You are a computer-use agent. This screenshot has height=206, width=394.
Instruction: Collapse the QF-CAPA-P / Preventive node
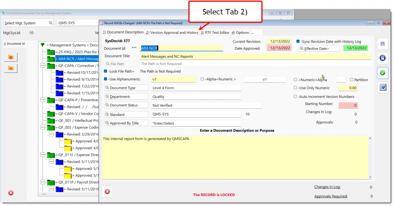pyautogui.click(x=43, y=100)
